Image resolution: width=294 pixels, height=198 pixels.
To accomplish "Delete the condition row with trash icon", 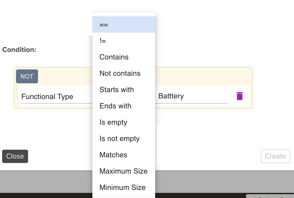I will pos(239,96).
